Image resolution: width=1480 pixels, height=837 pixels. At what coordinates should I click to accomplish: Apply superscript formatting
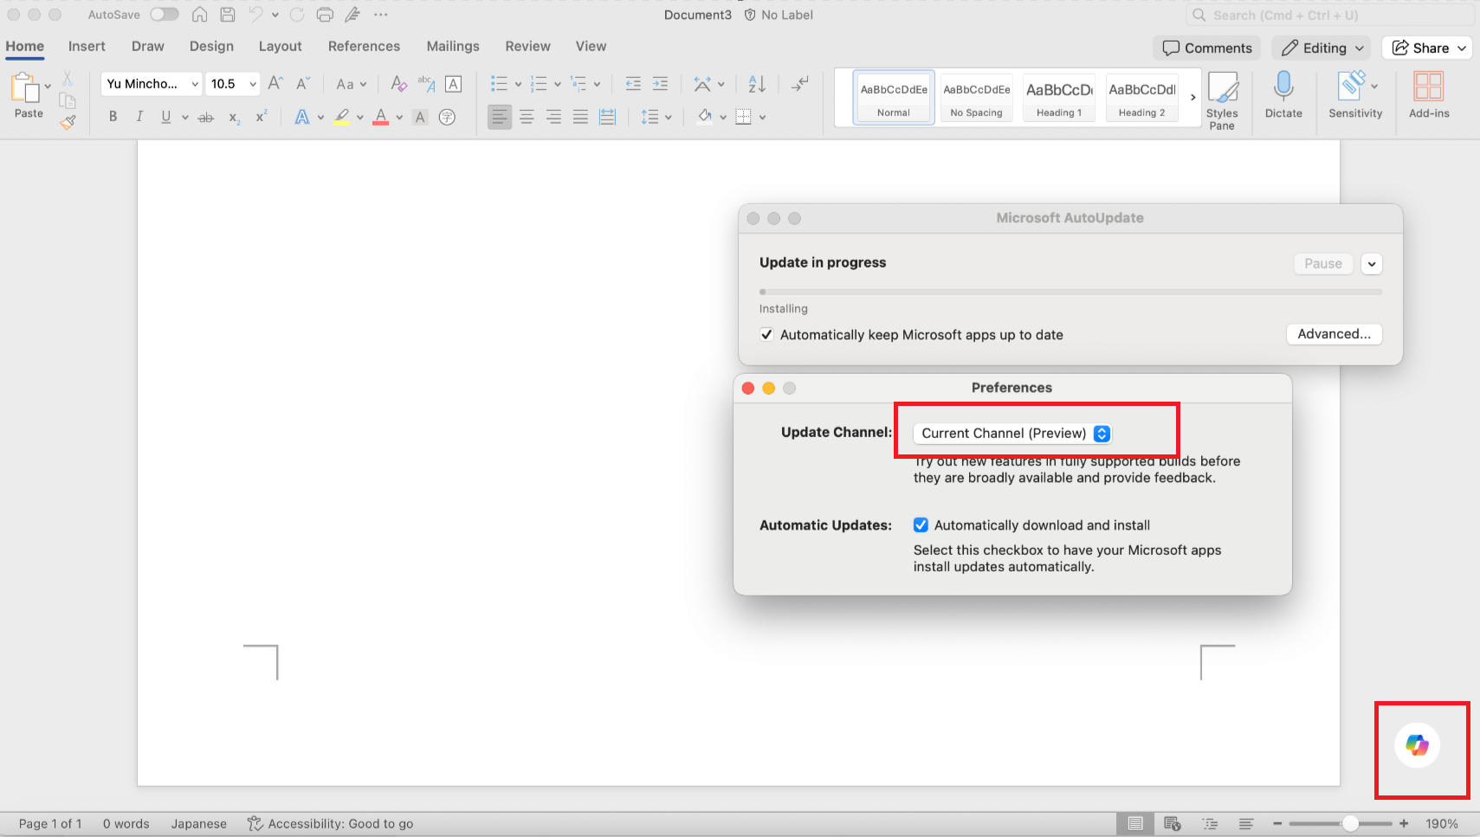[x=261, y=117]
